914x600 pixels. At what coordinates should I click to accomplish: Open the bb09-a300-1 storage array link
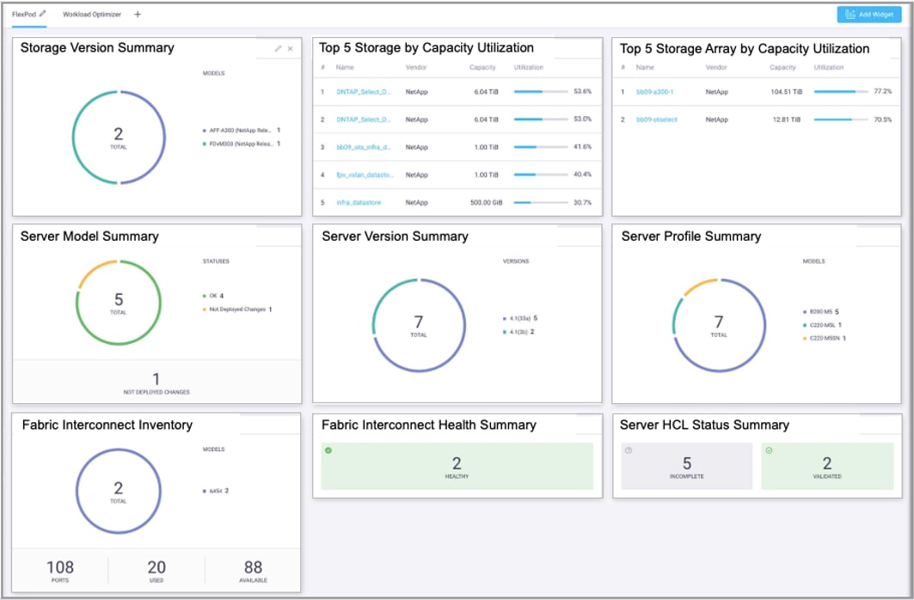pyautogui.click(x=654, y=91)
